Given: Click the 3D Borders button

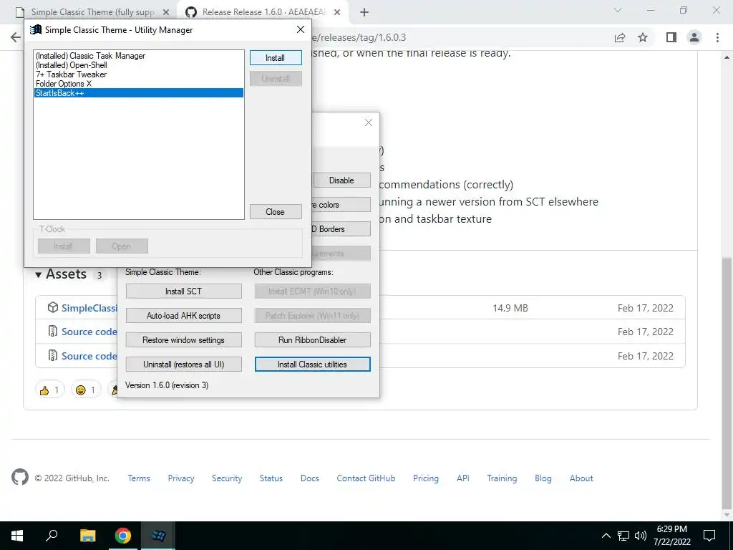Looking at the screenshot, I should pos(341,229).
